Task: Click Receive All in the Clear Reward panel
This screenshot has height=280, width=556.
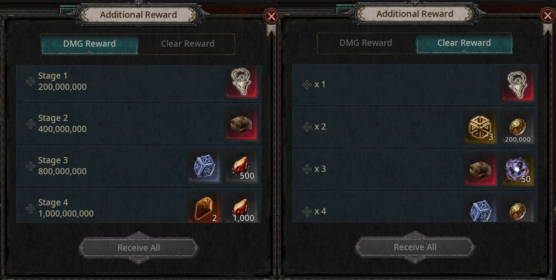Action: [415, 247]
